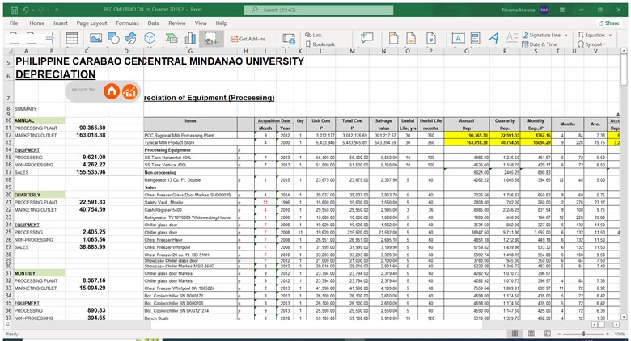The height and width of the screenshot is (341, 631).
Task: Switch to Page Layout view in status bar
Action: click(531, 334)
